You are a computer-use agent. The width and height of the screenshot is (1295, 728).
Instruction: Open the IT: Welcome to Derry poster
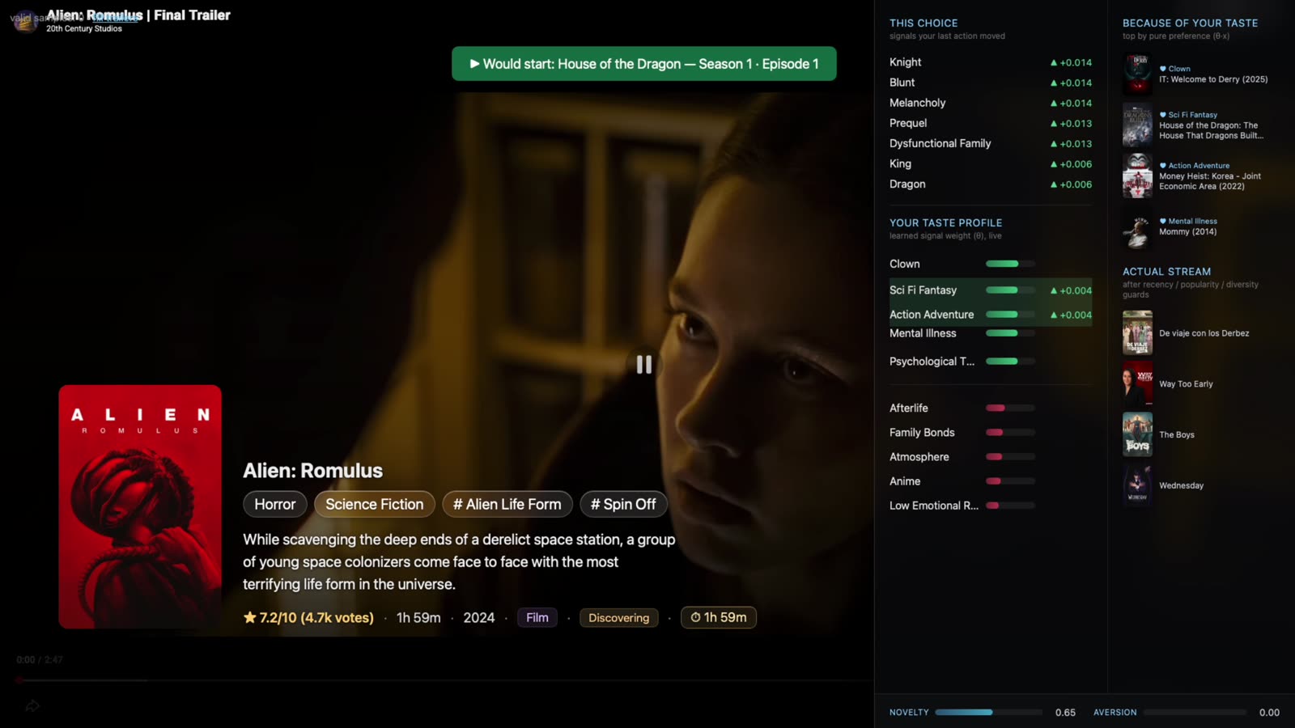pyautogui.click(x=1137, y=74)
